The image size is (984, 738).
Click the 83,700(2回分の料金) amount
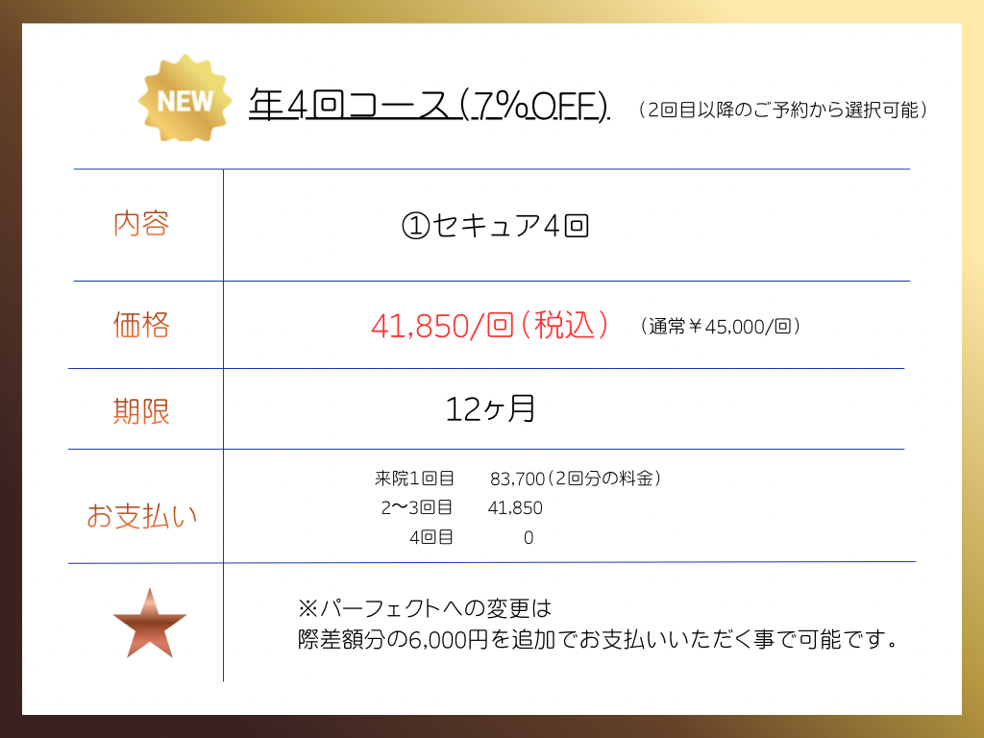pyautogui.click(x=576, y=479)
